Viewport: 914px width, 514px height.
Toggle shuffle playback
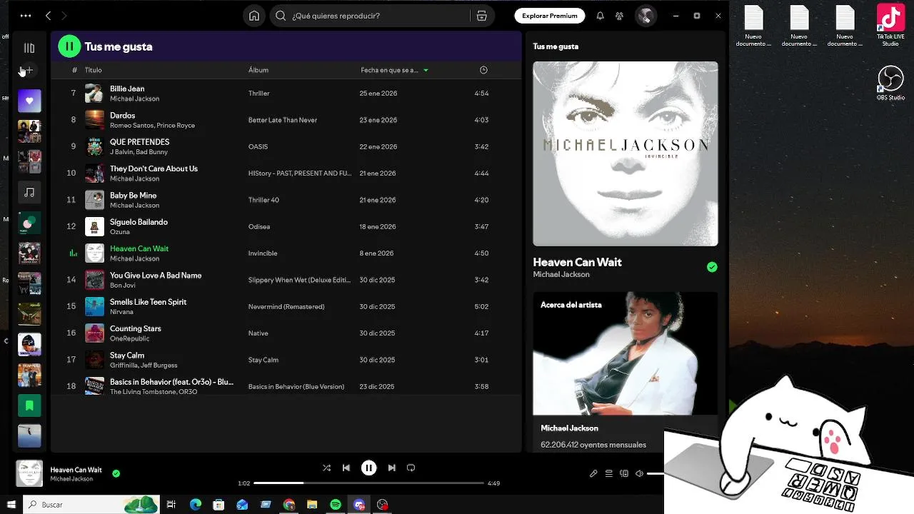326,468
